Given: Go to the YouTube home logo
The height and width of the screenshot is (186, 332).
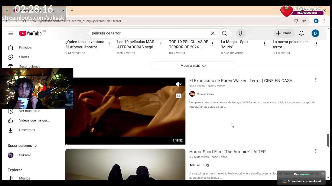Looking at the screenshot, I should (x=30, y=33).
